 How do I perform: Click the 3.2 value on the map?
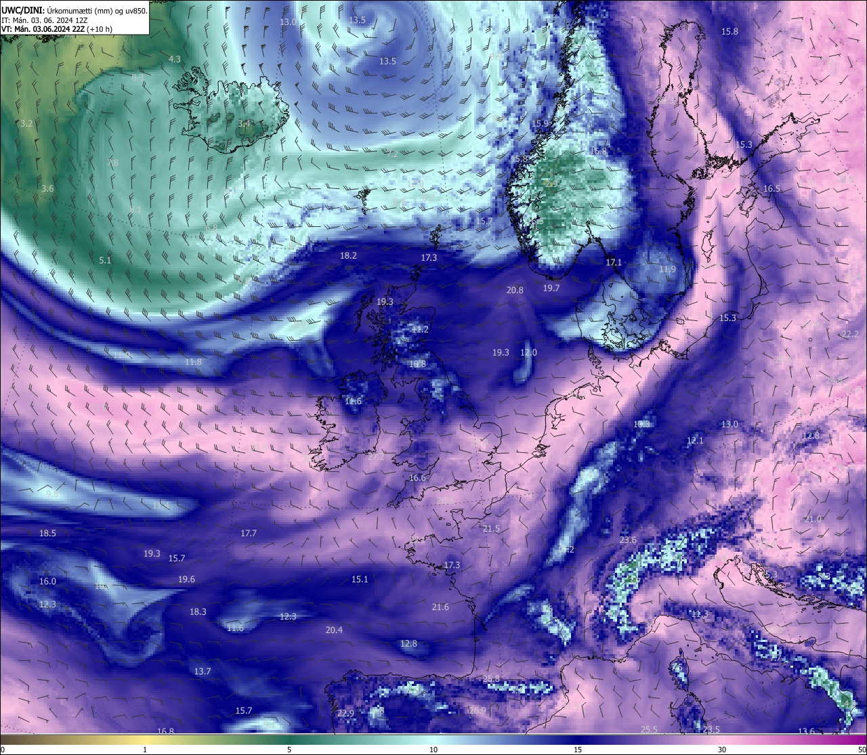(x=26, y=124)
